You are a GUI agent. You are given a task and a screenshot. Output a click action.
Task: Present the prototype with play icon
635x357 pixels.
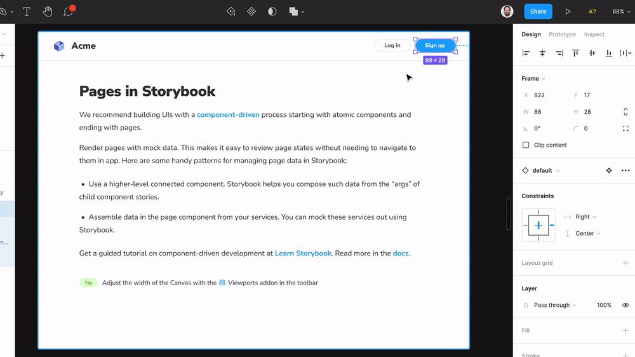[x=568, y=11]
